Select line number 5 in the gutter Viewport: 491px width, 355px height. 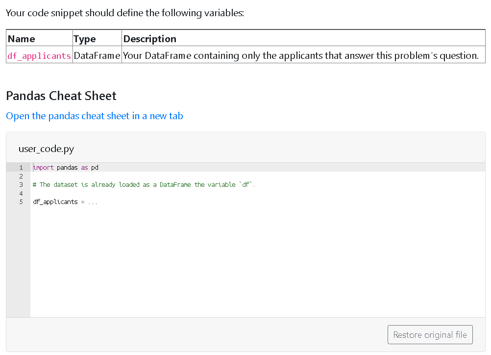[21, 202]
